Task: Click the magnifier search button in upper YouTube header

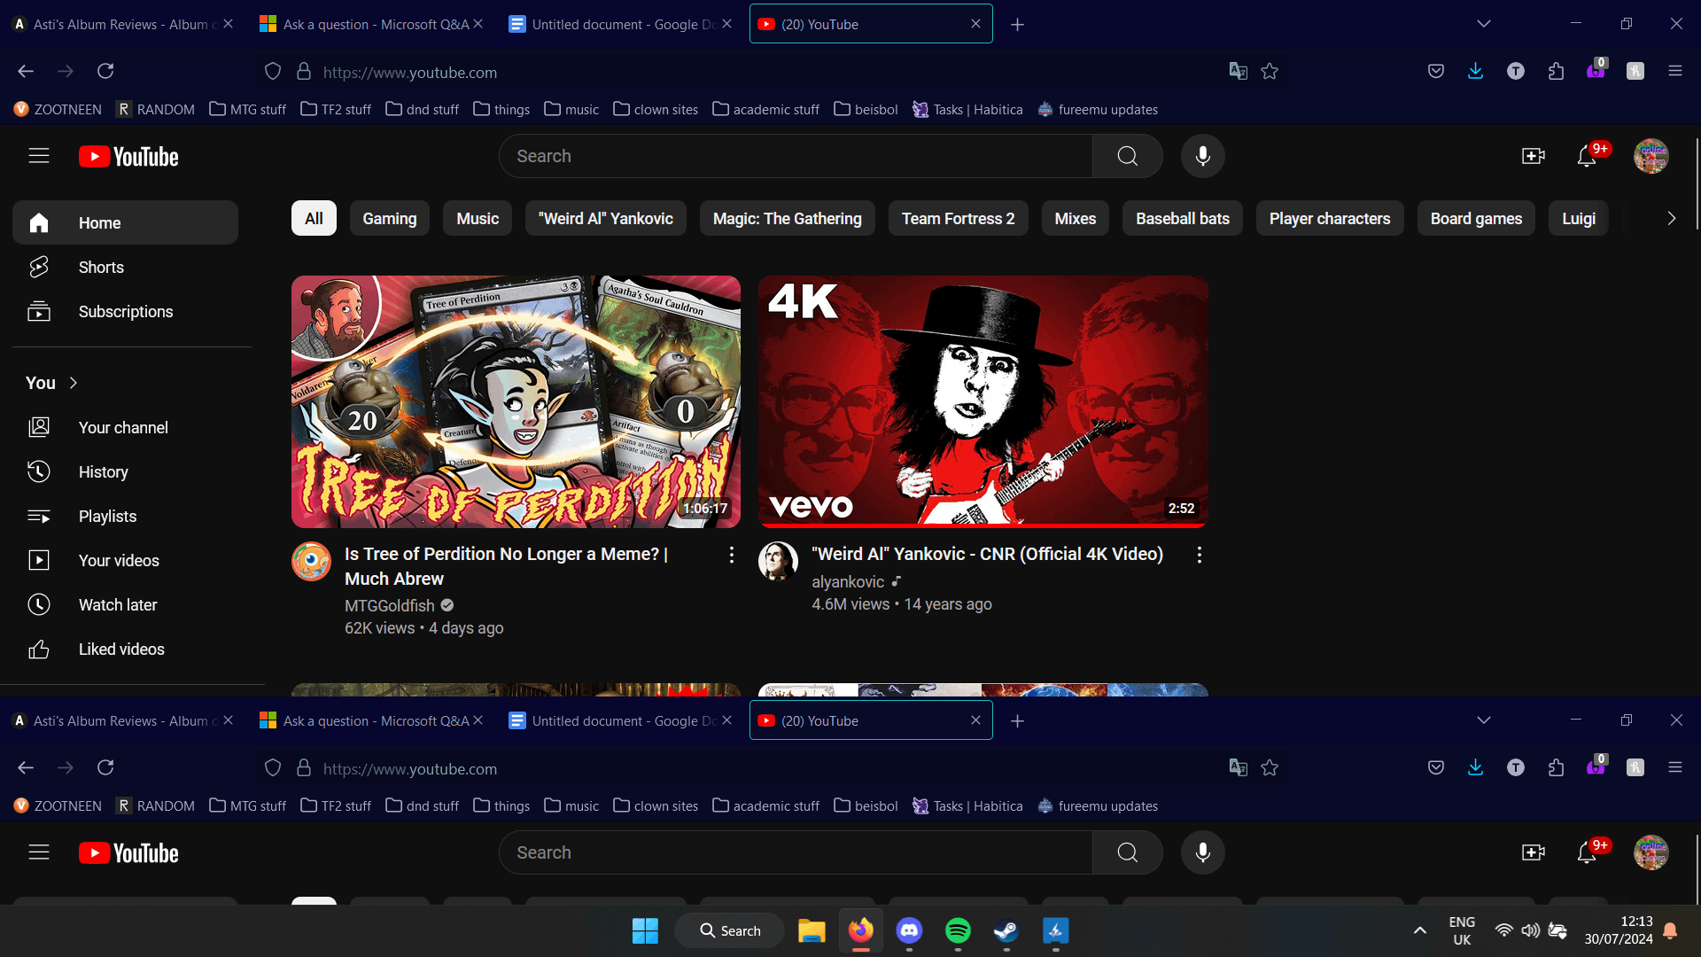Action: pos(1128,156)
